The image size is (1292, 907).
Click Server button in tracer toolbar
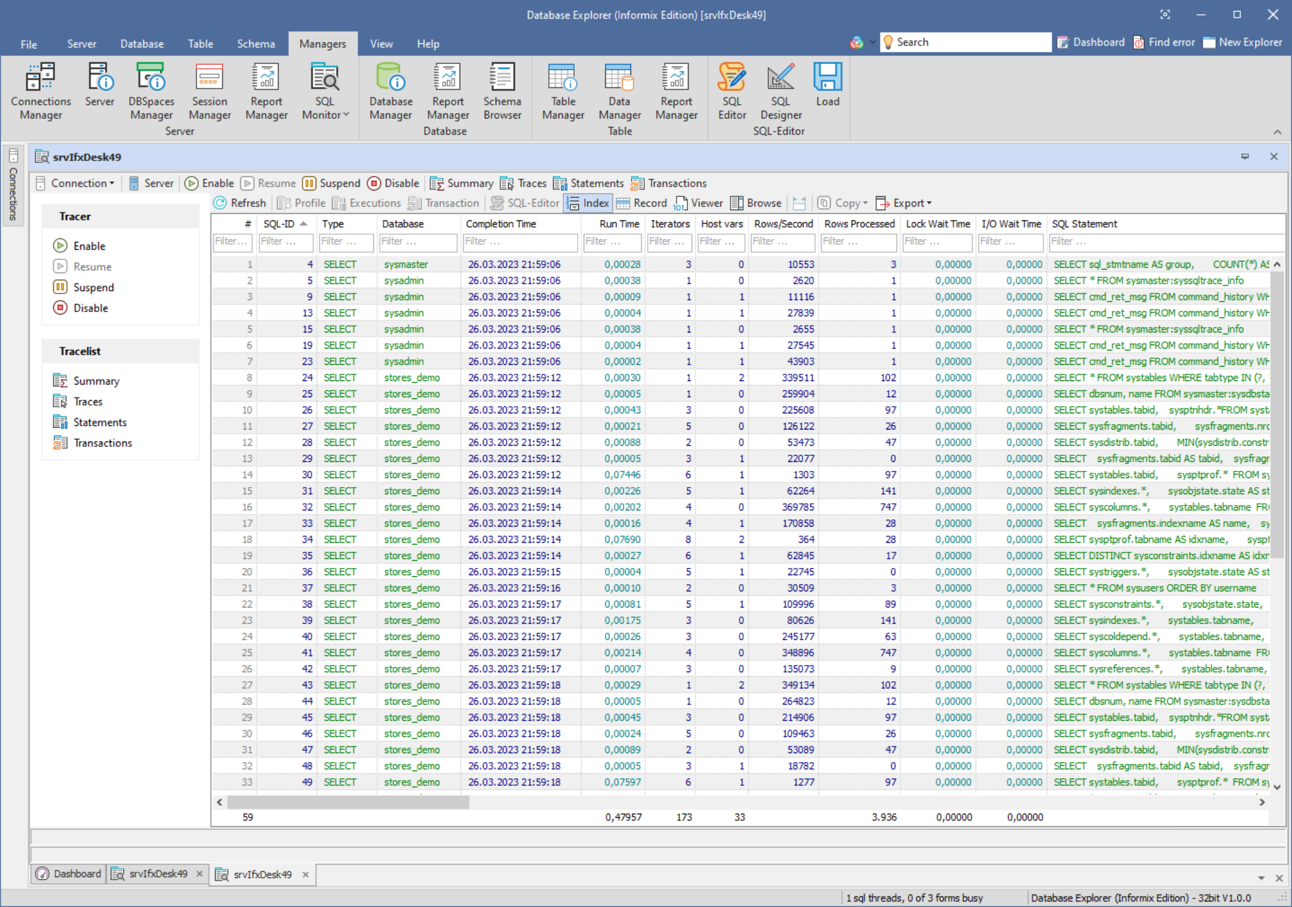click(151, 183)
